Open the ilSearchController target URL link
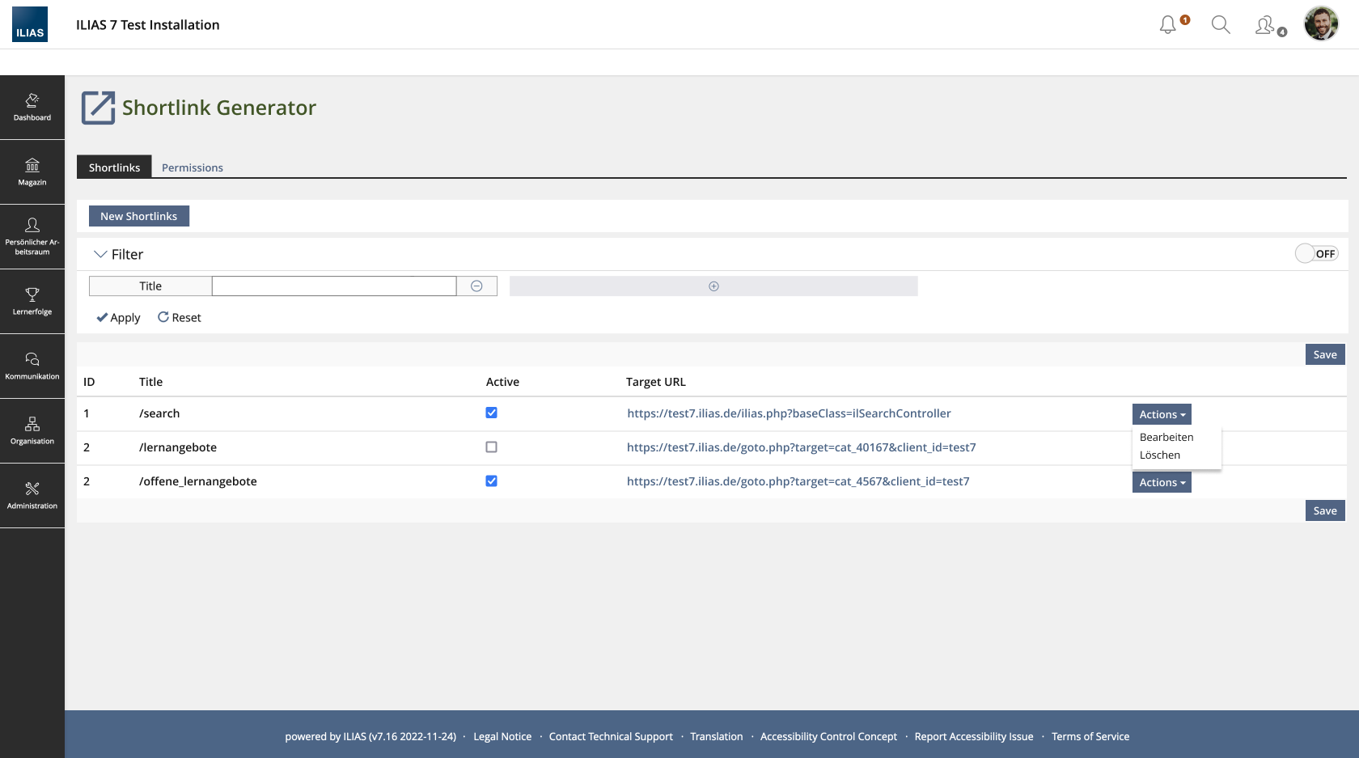This screenshot has width=1359, height=758. [789, 413]
